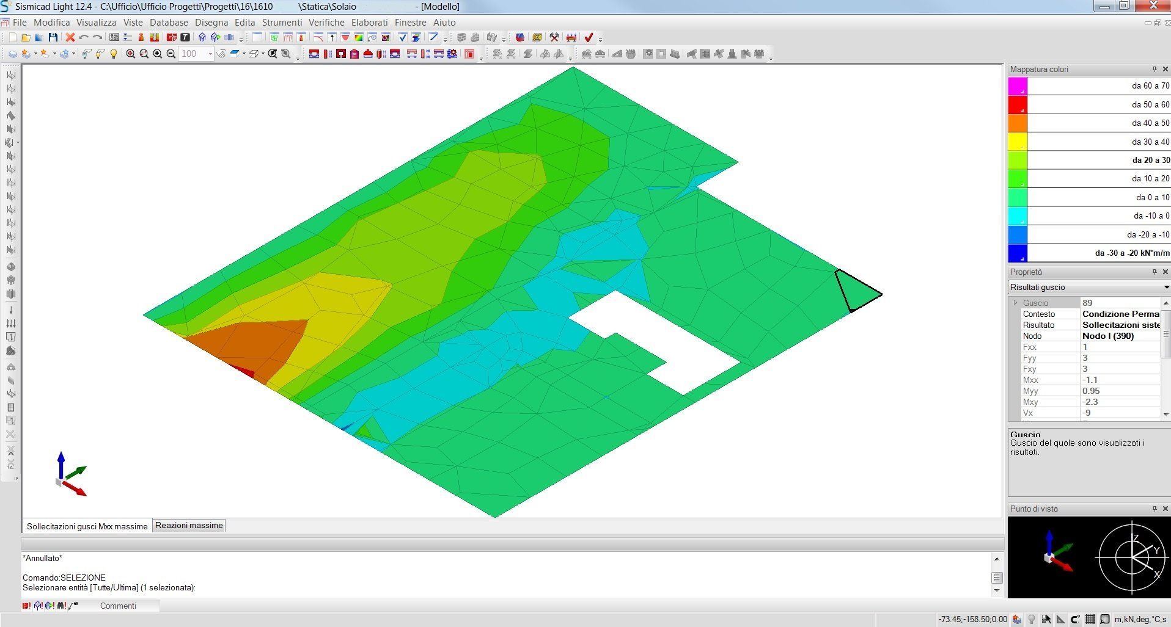Image resolution: width=1171 pixels, height=627 pixels.
Task: Click the Save floppy disk icon
Action: [x=53, y=38]
